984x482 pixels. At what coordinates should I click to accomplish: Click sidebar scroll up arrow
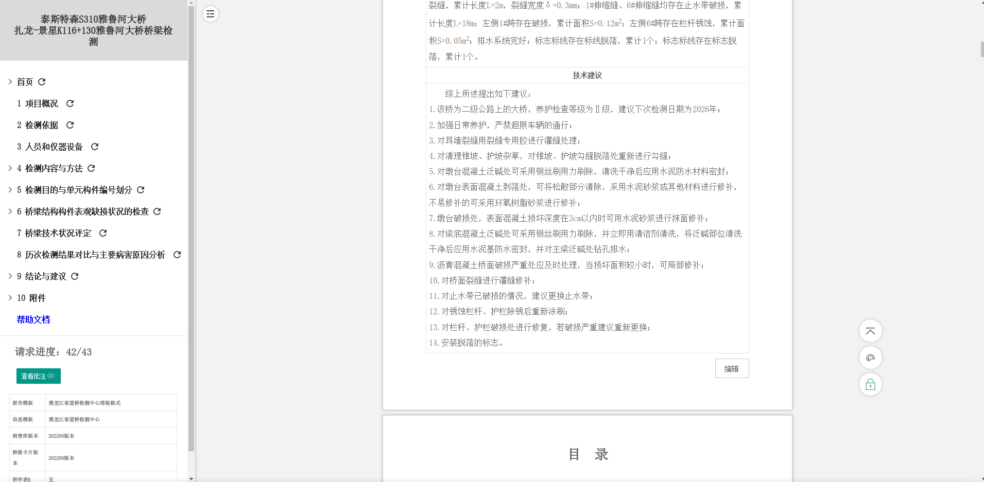tap(191, 3)
